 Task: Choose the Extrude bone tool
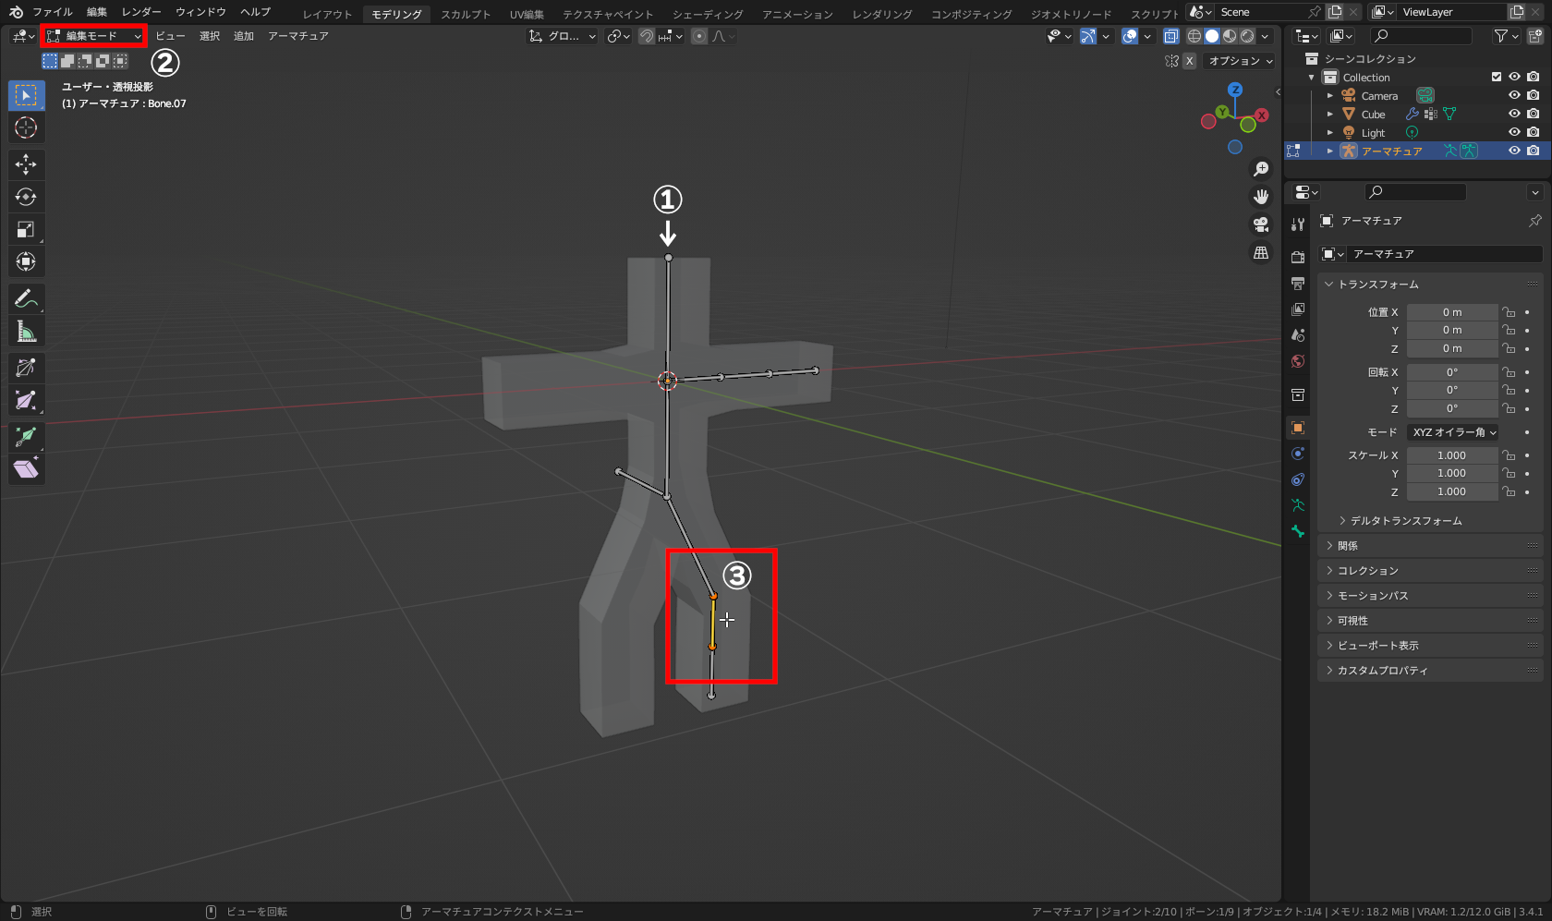coord(26,437)
